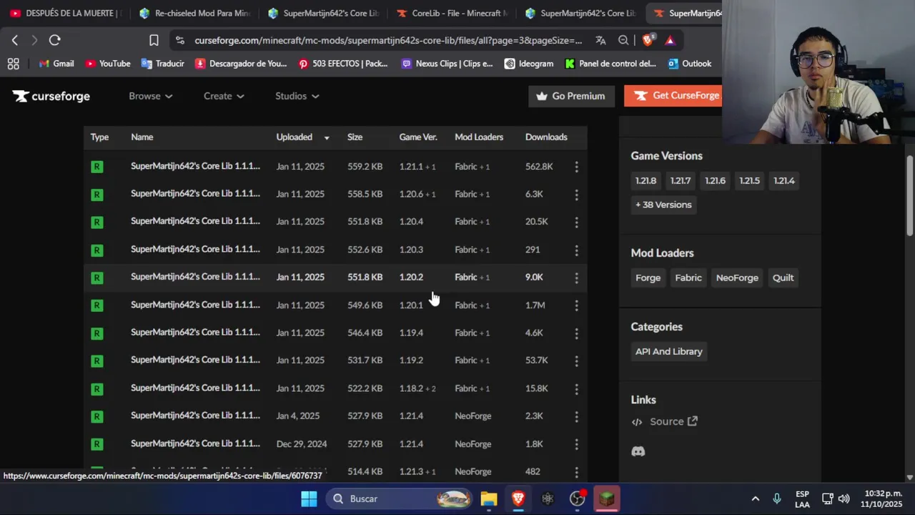Viewport: 915px width, 515px height.
Task: Expand the Browse menu
Action: coord(151,96)
